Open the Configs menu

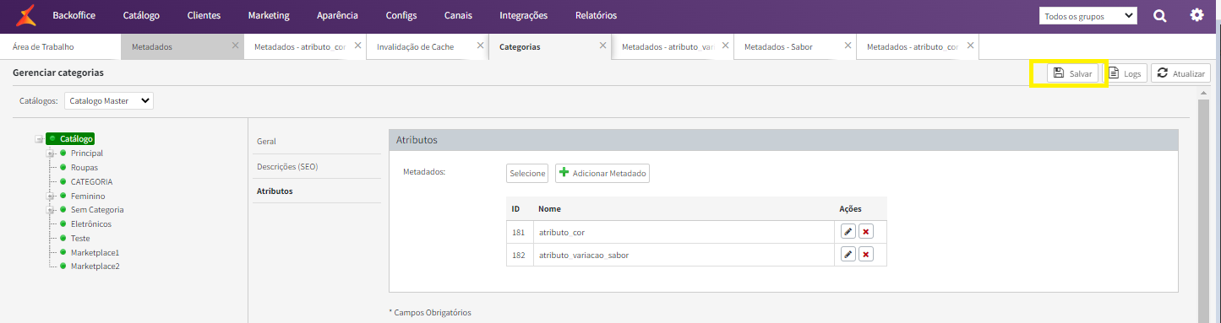point(401,15)
